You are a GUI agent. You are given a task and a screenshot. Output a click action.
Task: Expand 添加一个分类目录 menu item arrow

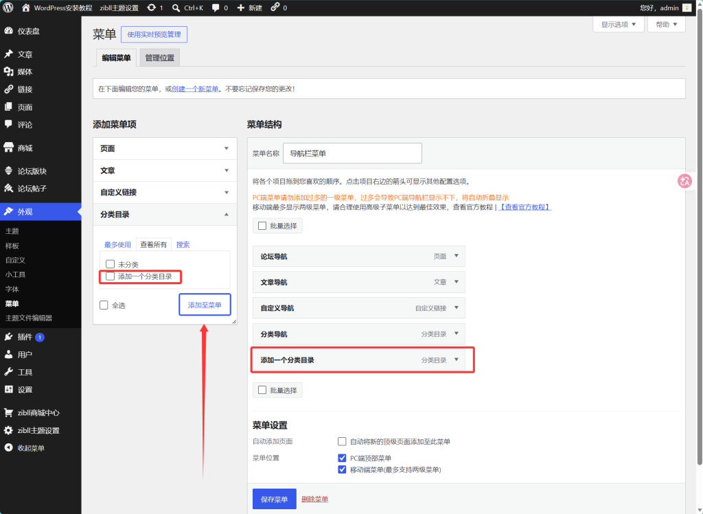point(457,360)
